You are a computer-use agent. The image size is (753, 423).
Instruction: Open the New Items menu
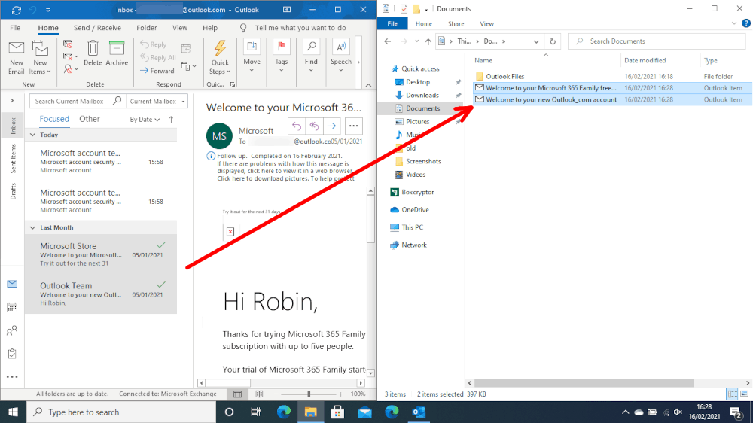40,58
